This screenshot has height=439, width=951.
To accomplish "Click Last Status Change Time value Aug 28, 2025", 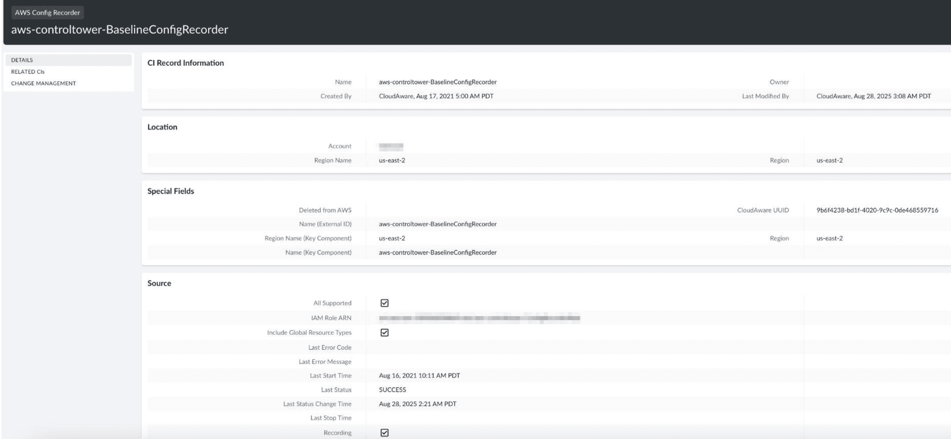I will coord(417,404).
